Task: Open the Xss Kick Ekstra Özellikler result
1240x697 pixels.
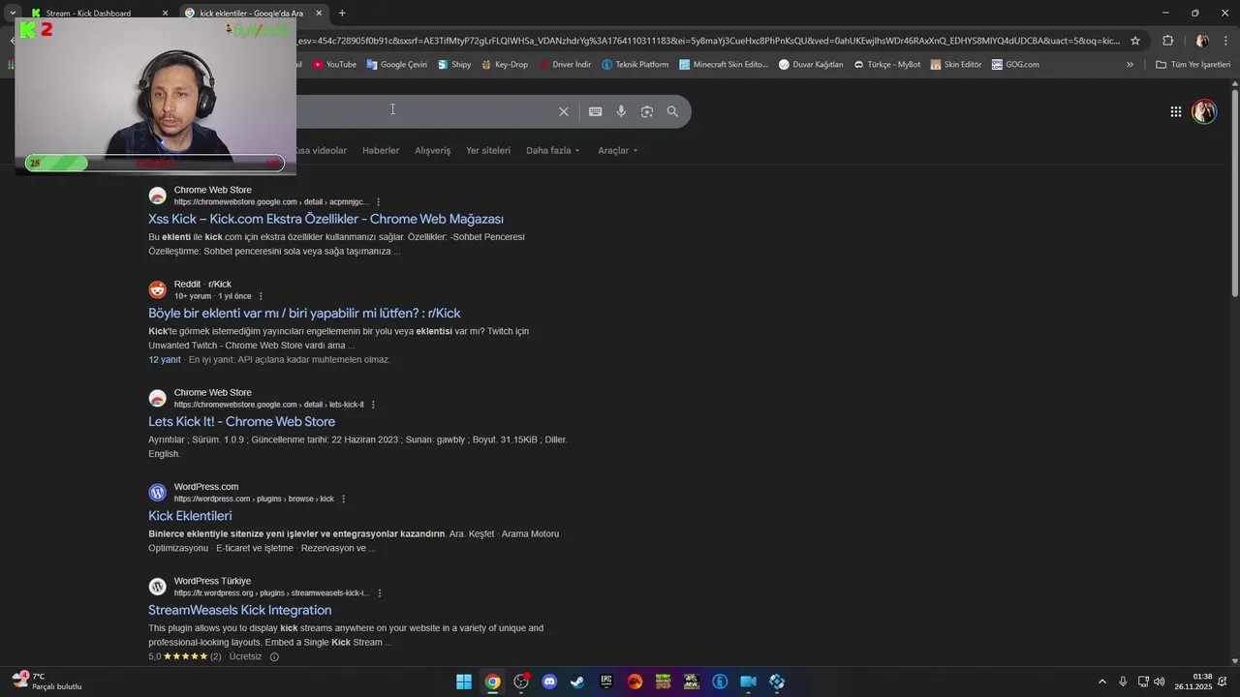Action: point(325,219)
